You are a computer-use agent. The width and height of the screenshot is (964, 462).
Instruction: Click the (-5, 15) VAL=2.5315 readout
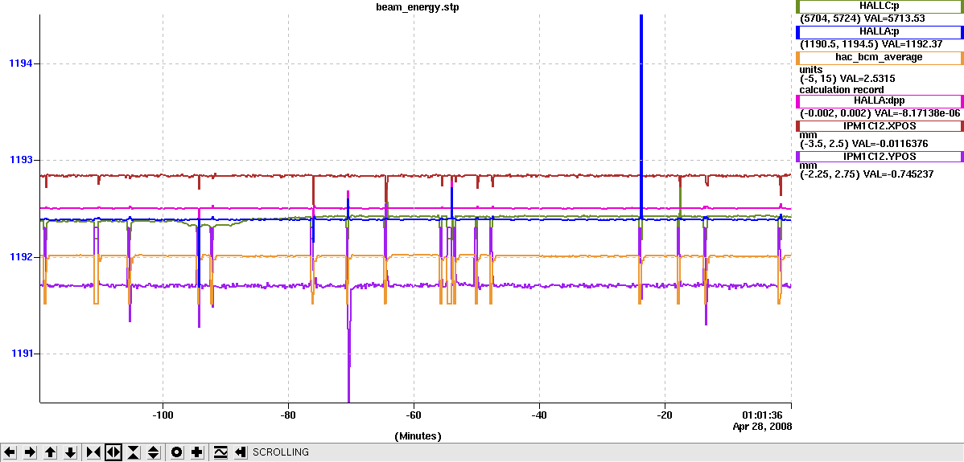click(x=847, y=80)
